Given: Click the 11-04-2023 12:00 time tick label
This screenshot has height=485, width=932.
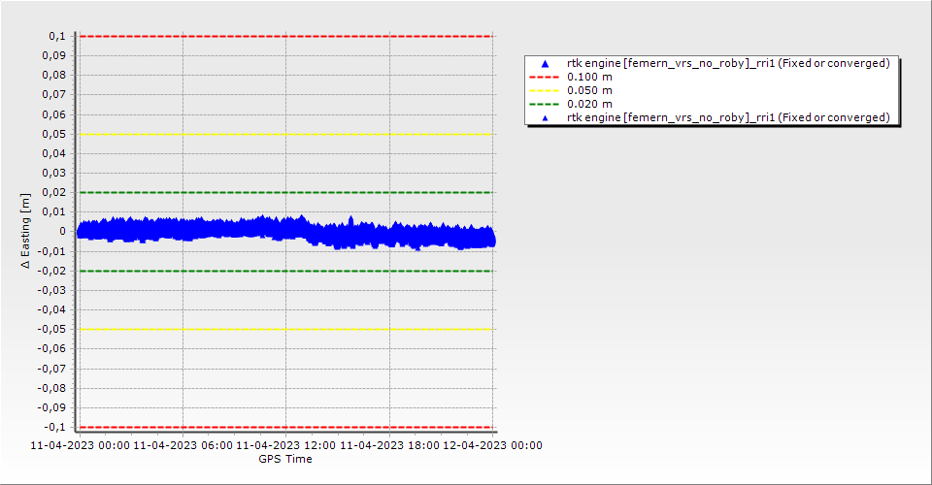Looking at the screenshot, I should click(285, 446).
